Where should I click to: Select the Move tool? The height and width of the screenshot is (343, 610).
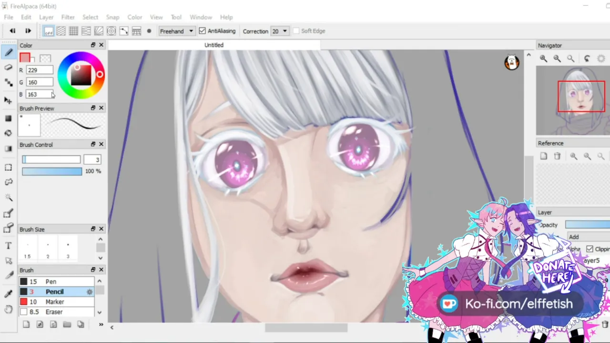(x=9, y=100)
